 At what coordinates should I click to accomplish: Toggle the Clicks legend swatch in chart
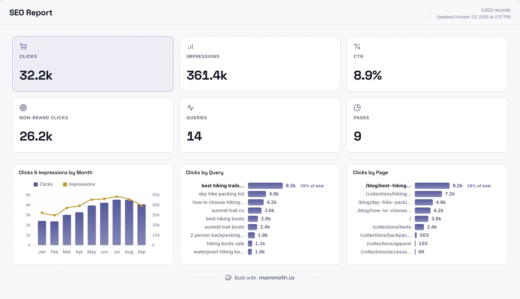36,184
